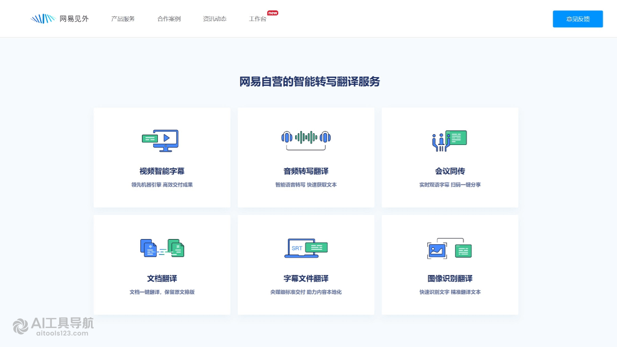
Task: Open 图像识别翻译 service title
Action: [x=450, y=279]
